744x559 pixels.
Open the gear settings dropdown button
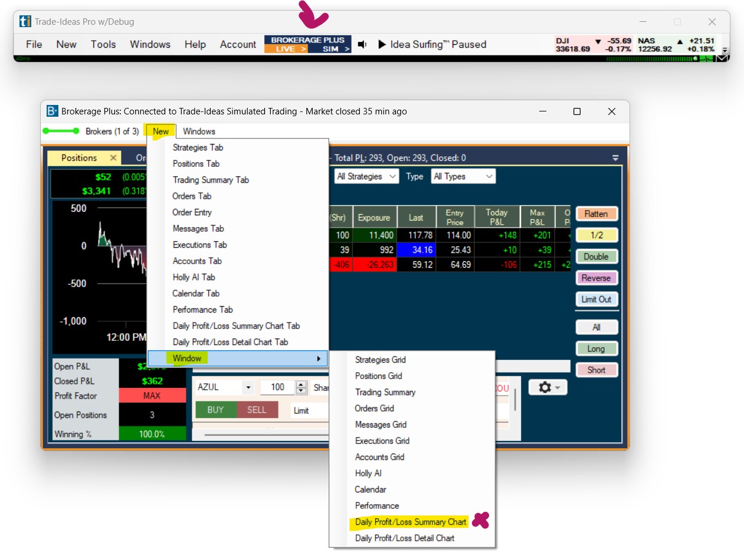point(548,387)
